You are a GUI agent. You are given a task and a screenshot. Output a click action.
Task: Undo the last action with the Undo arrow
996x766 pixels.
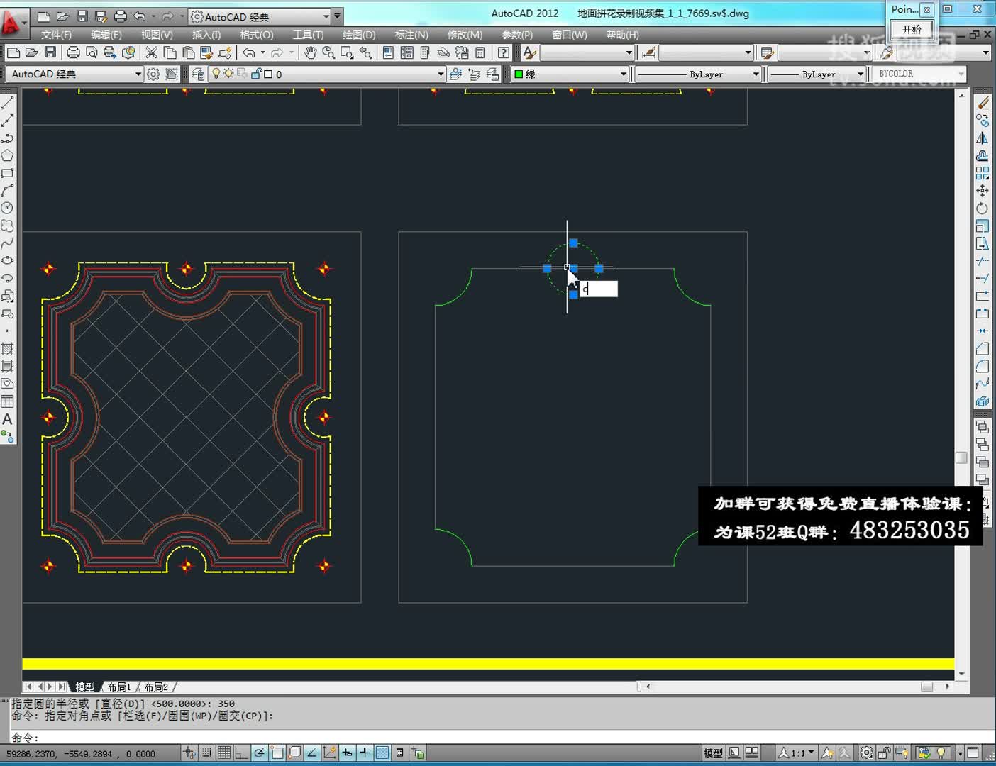pos(248,52)
